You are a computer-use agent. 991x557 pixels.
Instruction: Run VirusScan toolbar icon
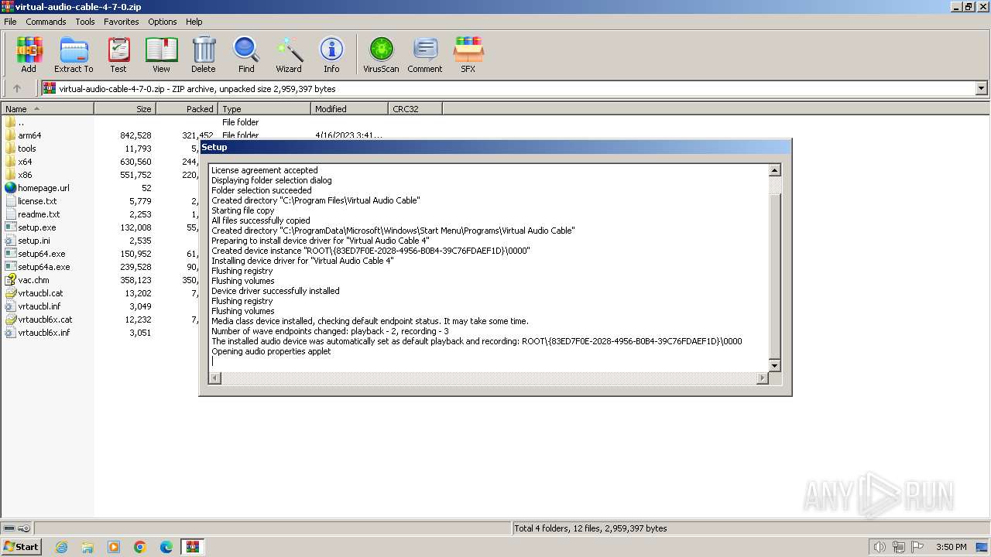pos(381,54)
